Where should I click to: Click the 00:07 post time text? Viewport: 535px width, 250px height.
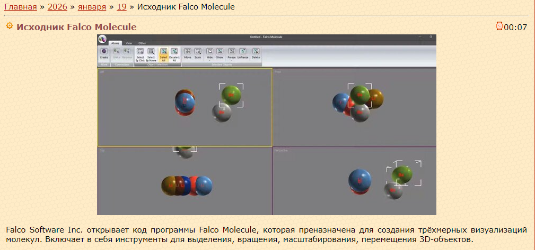[x=515, y=27]
